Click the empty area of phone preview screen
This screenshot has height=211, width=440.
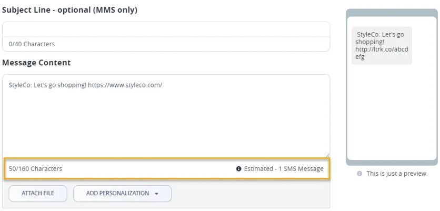392,116
